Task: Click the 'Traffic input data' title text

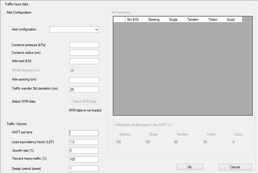Action: (x=17, y=4)
